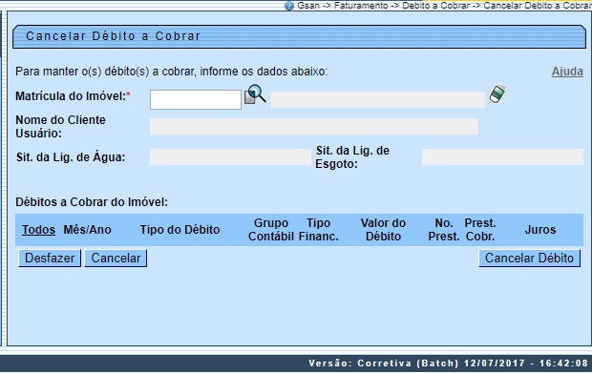
Task: Click the Cancelar Débito a Cobrar title
Action: click(x=113, y=36)
